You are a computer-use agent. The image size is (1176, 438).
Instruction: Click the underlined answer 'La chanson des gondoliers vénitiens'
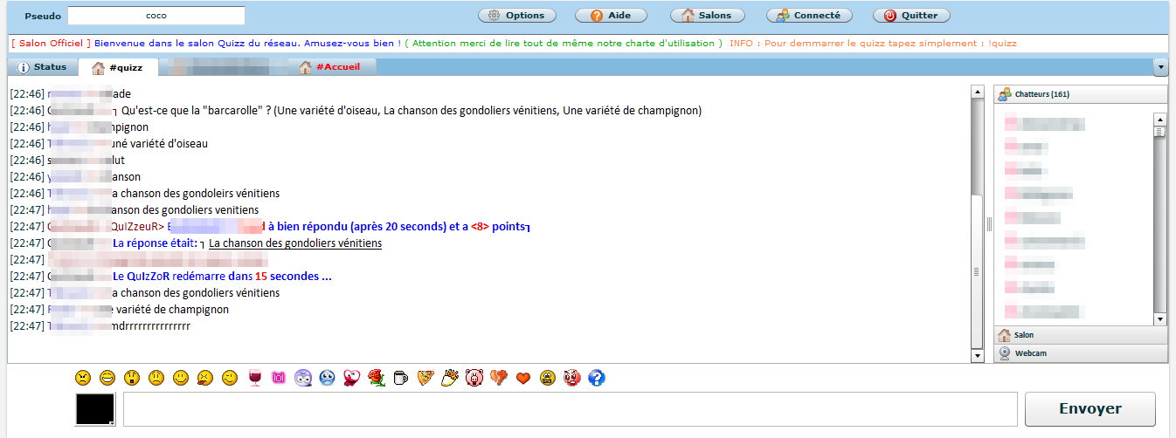tap(295, 243)
